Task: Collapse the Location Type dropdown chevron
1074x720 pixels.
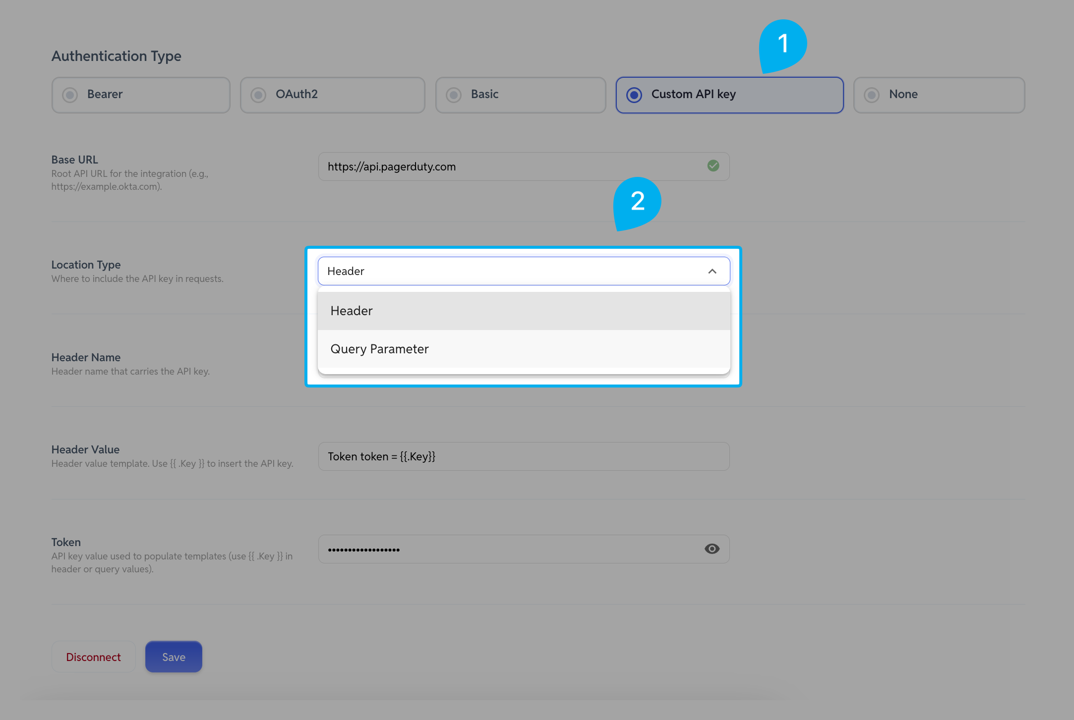Action: tap(712, 271)
